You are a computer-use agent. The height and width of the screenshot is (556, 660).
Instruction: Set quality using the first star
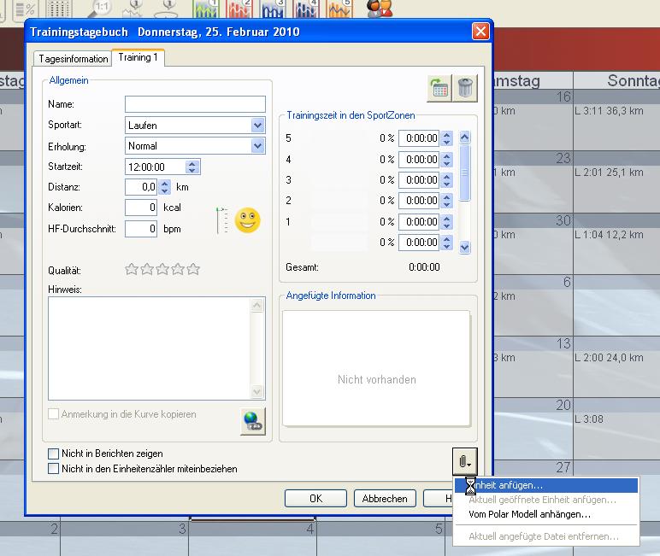[x=132, y=270]
